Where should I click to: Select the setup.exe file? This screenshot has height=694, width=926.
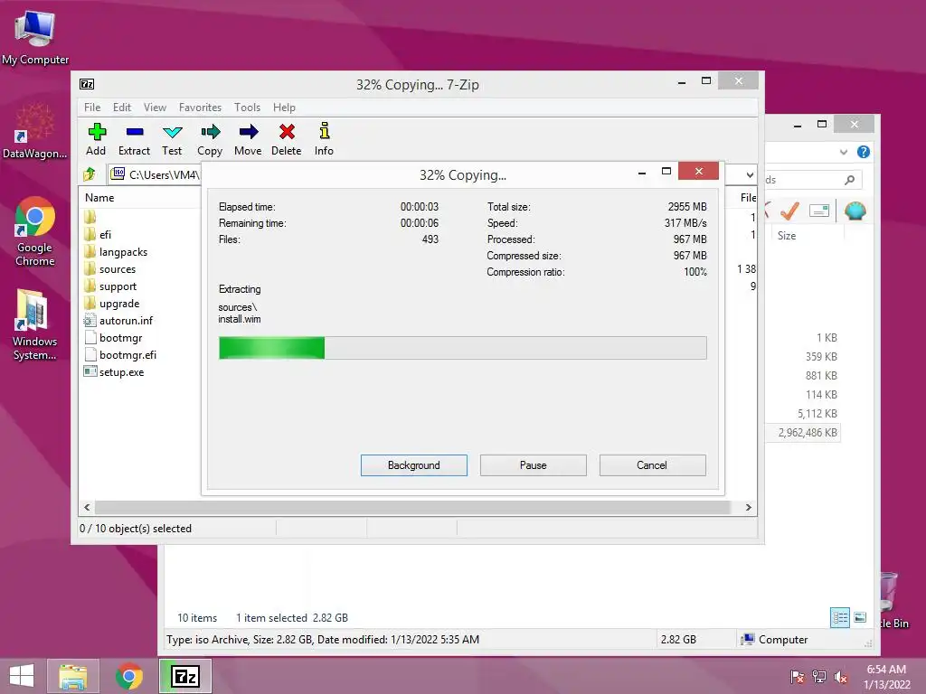pyautogui.click(x=121, y=371)
